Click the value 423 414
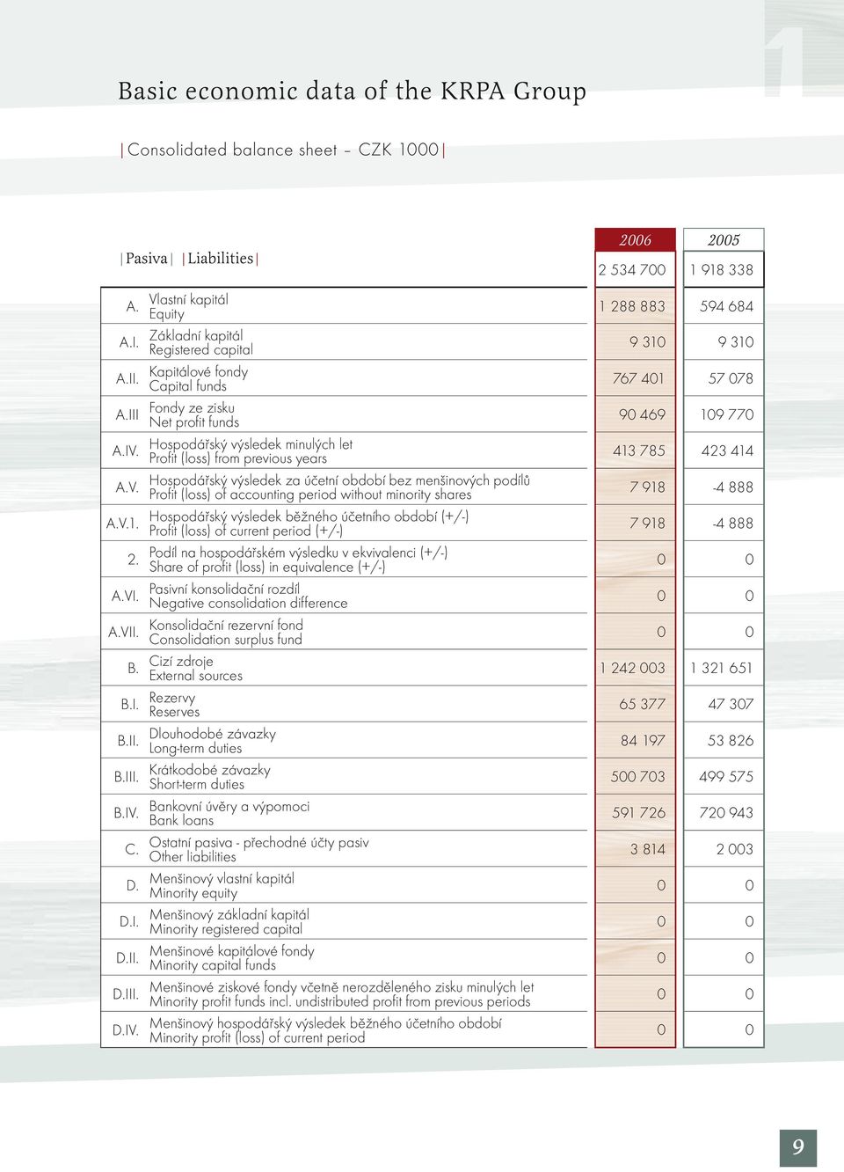 [727, 450]
